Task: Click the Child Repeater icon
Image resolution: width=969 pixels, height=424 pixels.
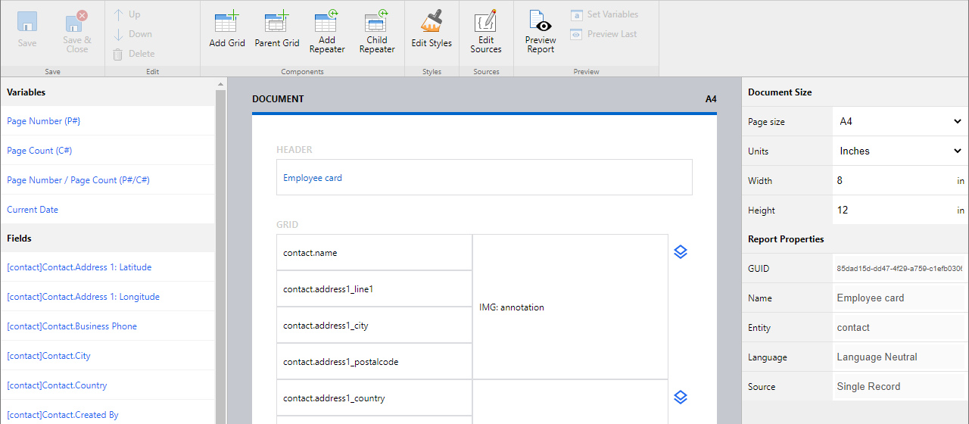Action: coord(376,21)
